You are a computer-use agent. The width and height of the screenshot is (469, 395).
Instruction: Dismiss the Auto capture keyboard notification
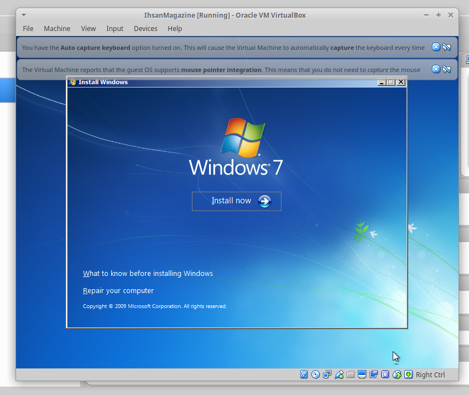(436, 47)
